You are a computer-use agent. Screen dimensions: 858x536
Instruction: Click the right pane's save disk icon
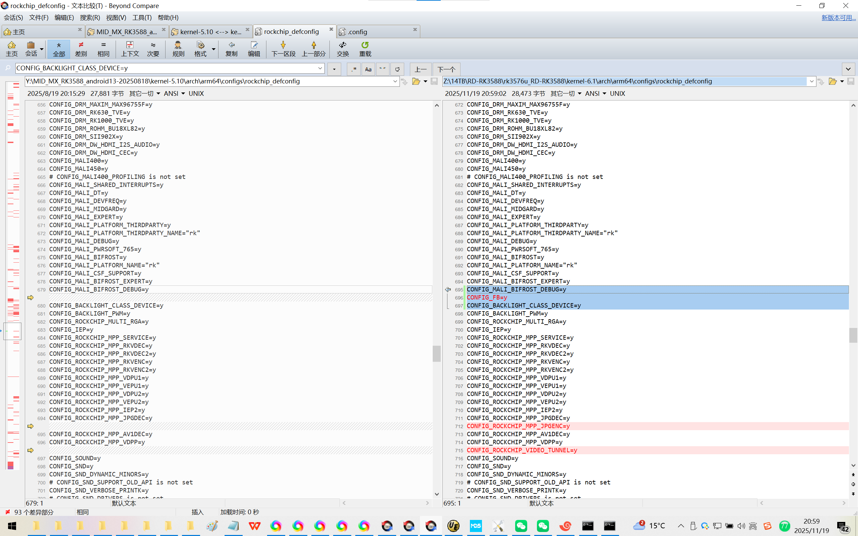coord(851,81)
